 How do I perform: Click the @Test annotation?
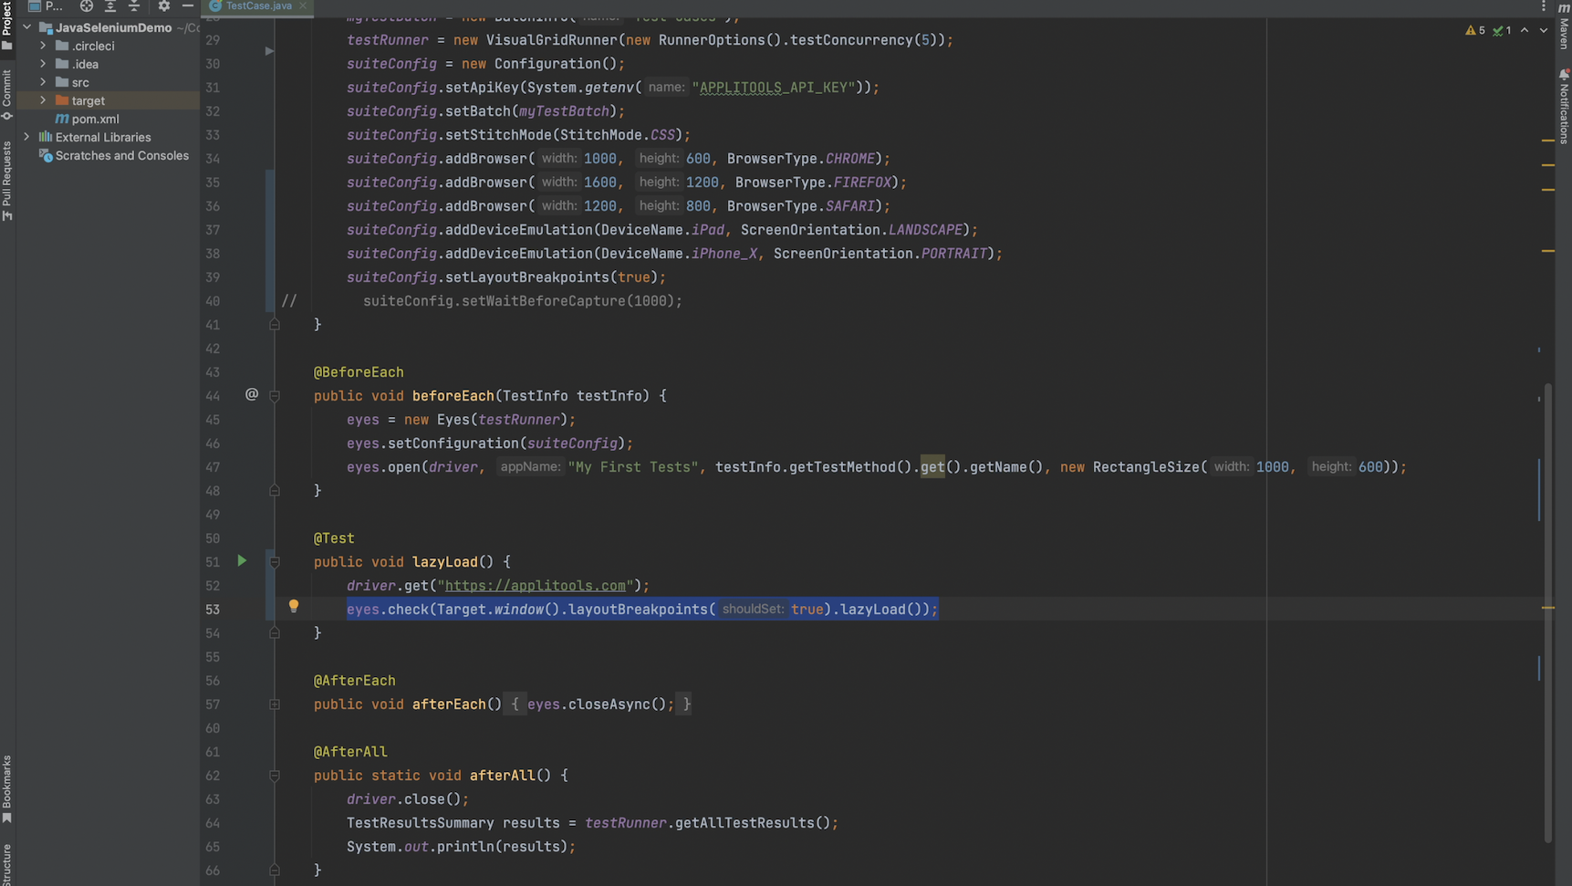(334, 538)
